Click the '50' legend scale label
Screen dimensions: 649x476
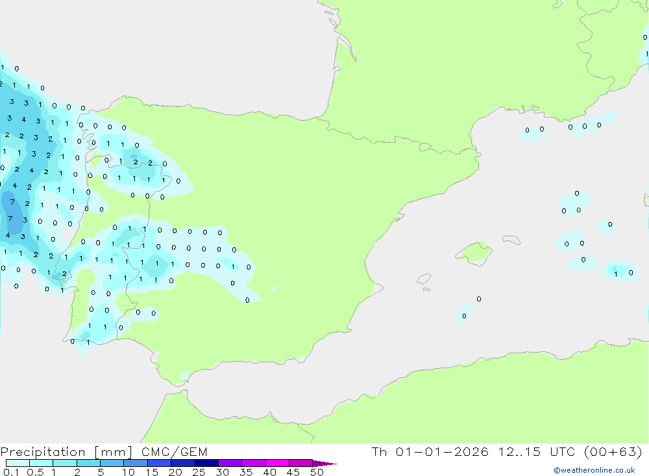(x=317, y=472)
